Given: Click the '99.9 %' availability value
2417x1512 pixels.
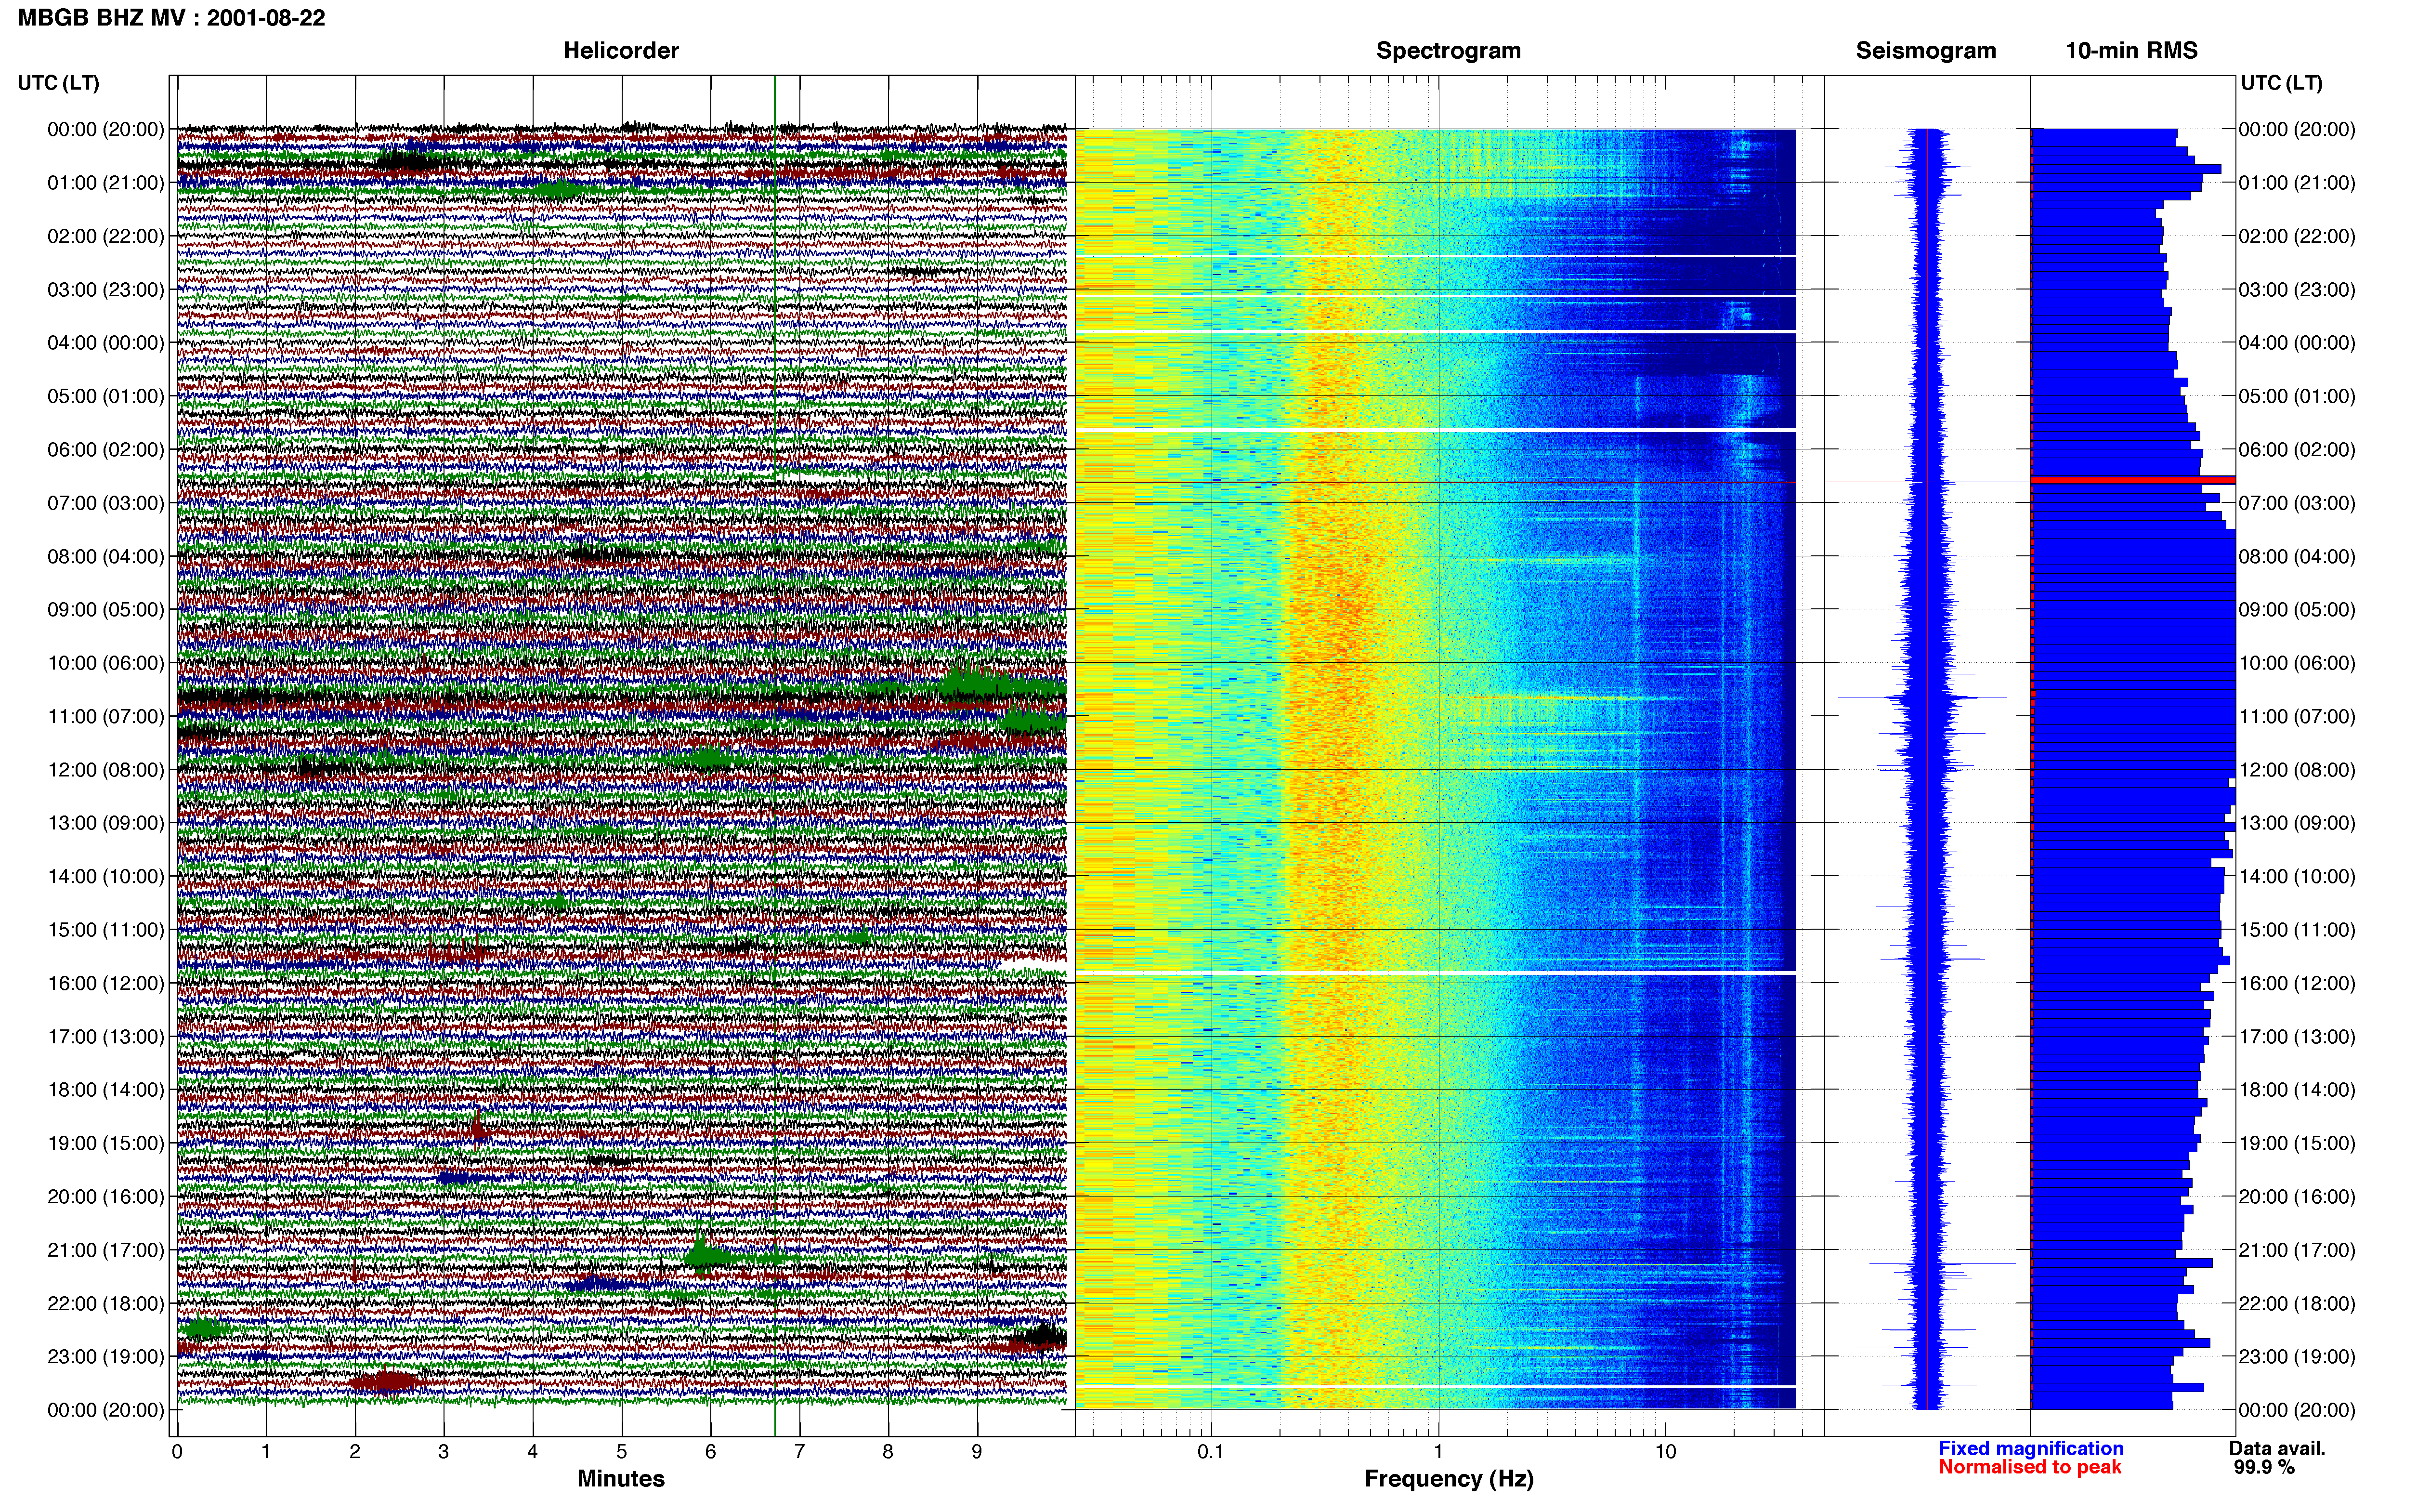Looking at the screenshot, I should click(2264, 1467).
